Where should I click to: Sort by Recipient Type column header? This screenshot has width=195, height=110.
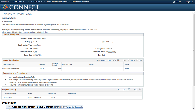click(x=67, y=64)
